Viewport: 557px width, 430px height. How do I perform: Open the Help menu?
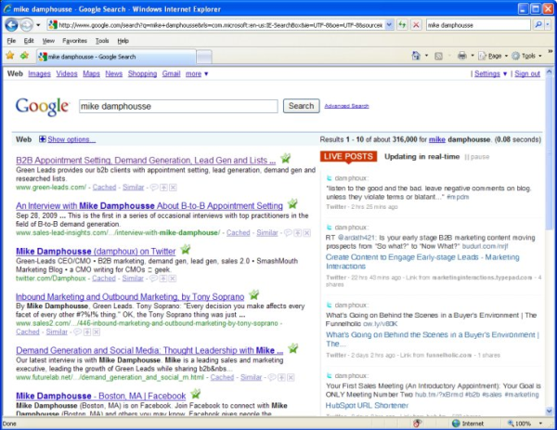123,41
